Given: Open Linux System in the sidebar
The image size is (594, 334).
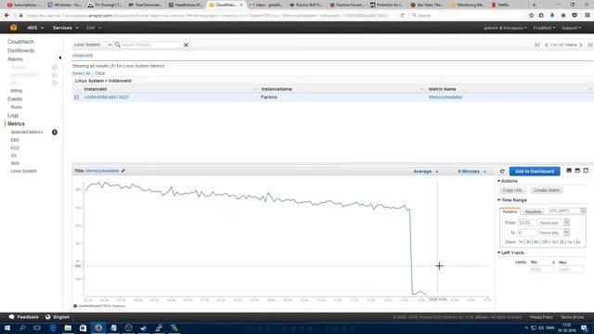Looking at the screenshot, I should tap(23, 171).
